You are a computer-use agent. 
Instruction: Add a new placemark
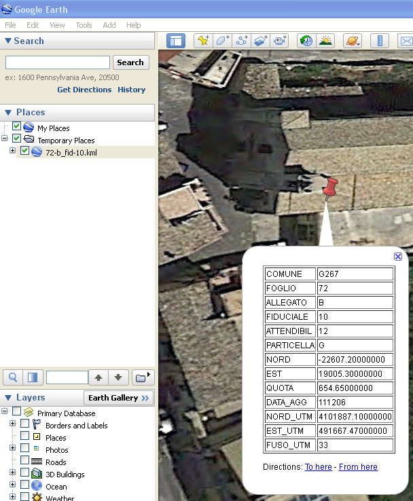[203, 41]
